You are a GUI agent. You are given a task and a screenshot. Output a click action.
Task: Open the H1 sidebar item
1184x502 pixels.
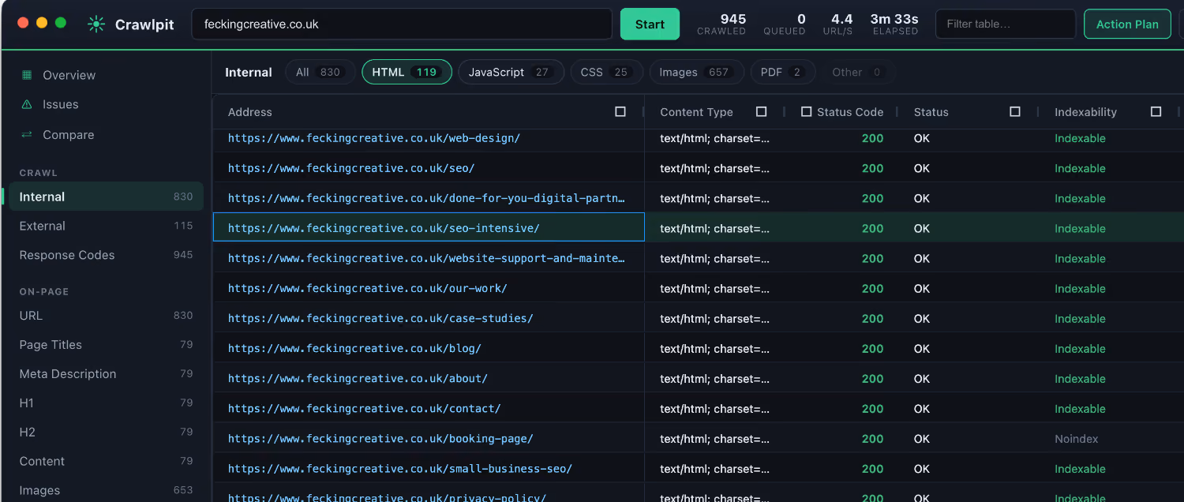coord(107,403)
